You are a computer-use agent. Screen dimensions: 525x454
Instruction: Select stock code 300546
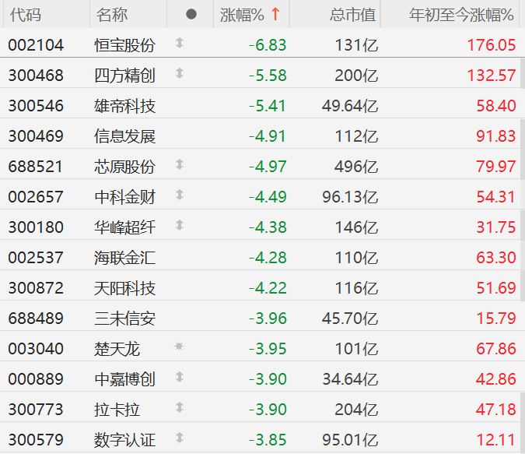[x=36, y=106]
